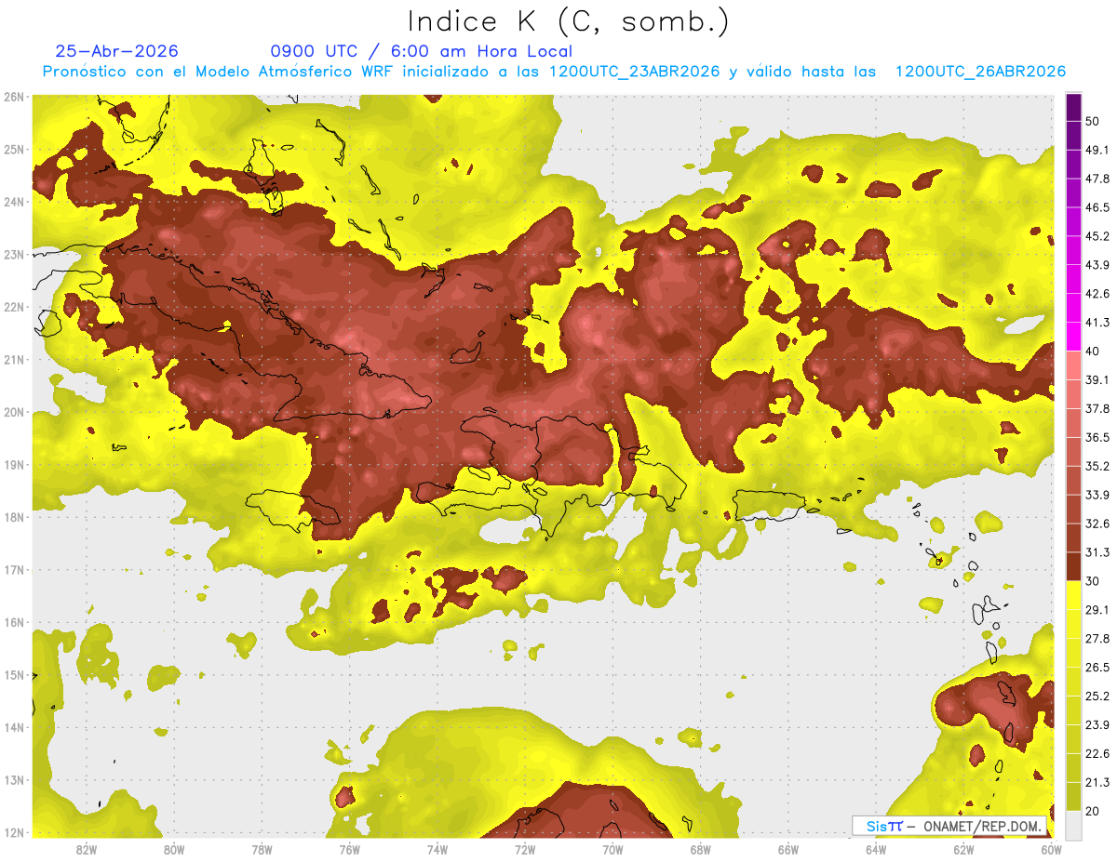The width and height of the screenshot is (1117, 862).
Task: Click the 'Indice K (C, somb.)' title
Action: 568,21
